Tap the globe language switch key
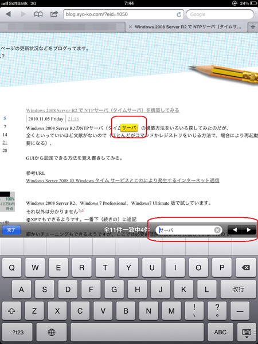The width and height of the screenshot is (258, 344). pos(52,333)
